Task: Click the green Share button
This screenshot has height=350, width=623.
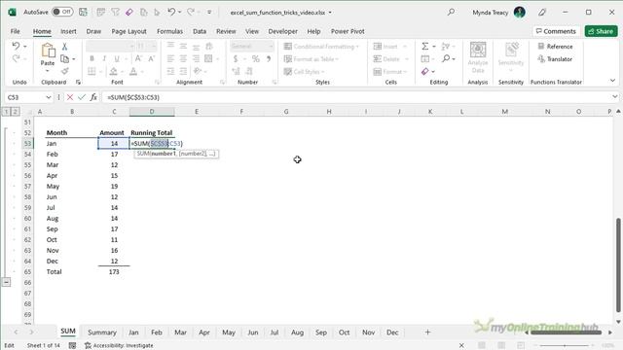Action: (601, 31)
